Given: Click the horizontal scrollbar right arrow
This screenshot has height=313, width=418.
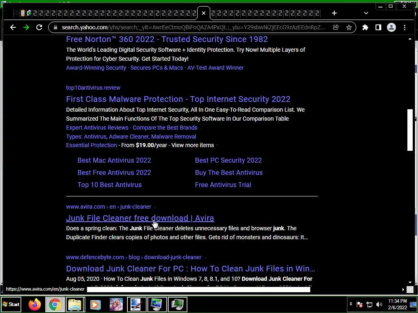Looking at the screenshot, I should point(403,289).
